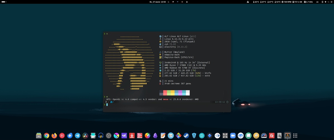
Task: Click the 42°C temperature indicator
Action: pyautogui.click(x=256, y=2)
